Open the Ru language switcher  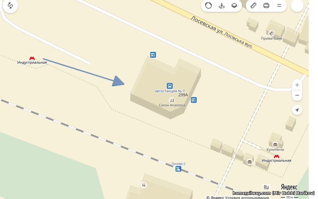(x=266, y=187)
